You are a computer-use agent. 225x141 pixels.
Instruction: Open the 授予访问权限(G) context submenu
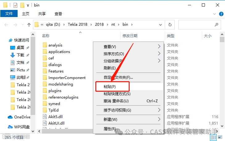[128, 110]
